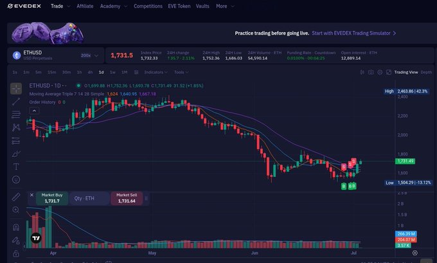Open the price scale settings icon
This screenshot has width=437, height=263.
click(x=415, y=253)
